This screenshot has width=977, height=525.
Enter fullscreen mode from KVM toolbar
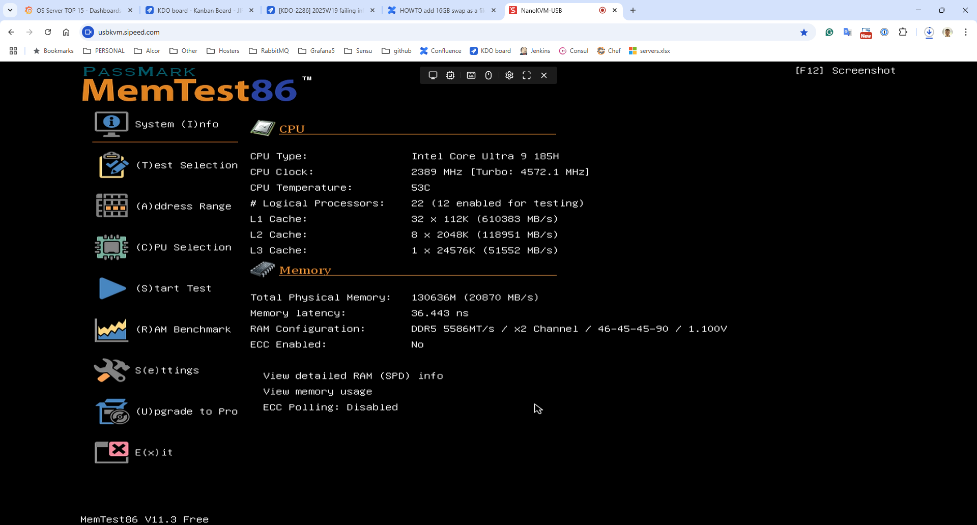click(x=527, y=75)
